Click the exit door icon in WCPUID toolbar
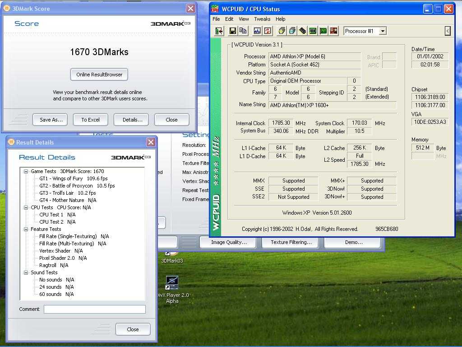 click(x=219, y=31)
